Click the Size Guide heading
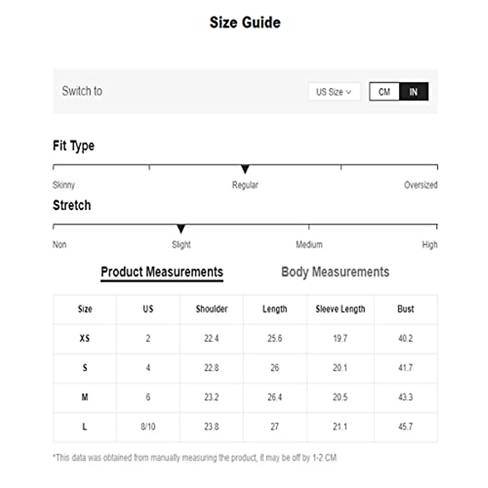The width and height of the screenshot is (488, 488). (245, 22)
